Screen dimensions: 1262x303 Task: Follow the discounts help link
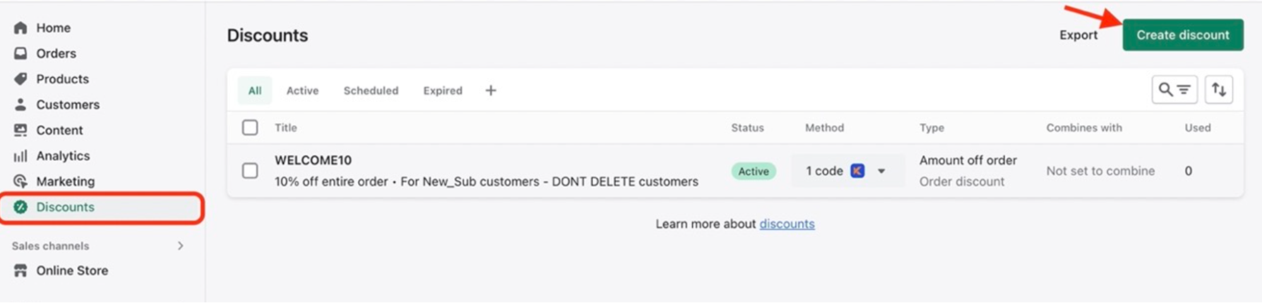coord(787,224)
